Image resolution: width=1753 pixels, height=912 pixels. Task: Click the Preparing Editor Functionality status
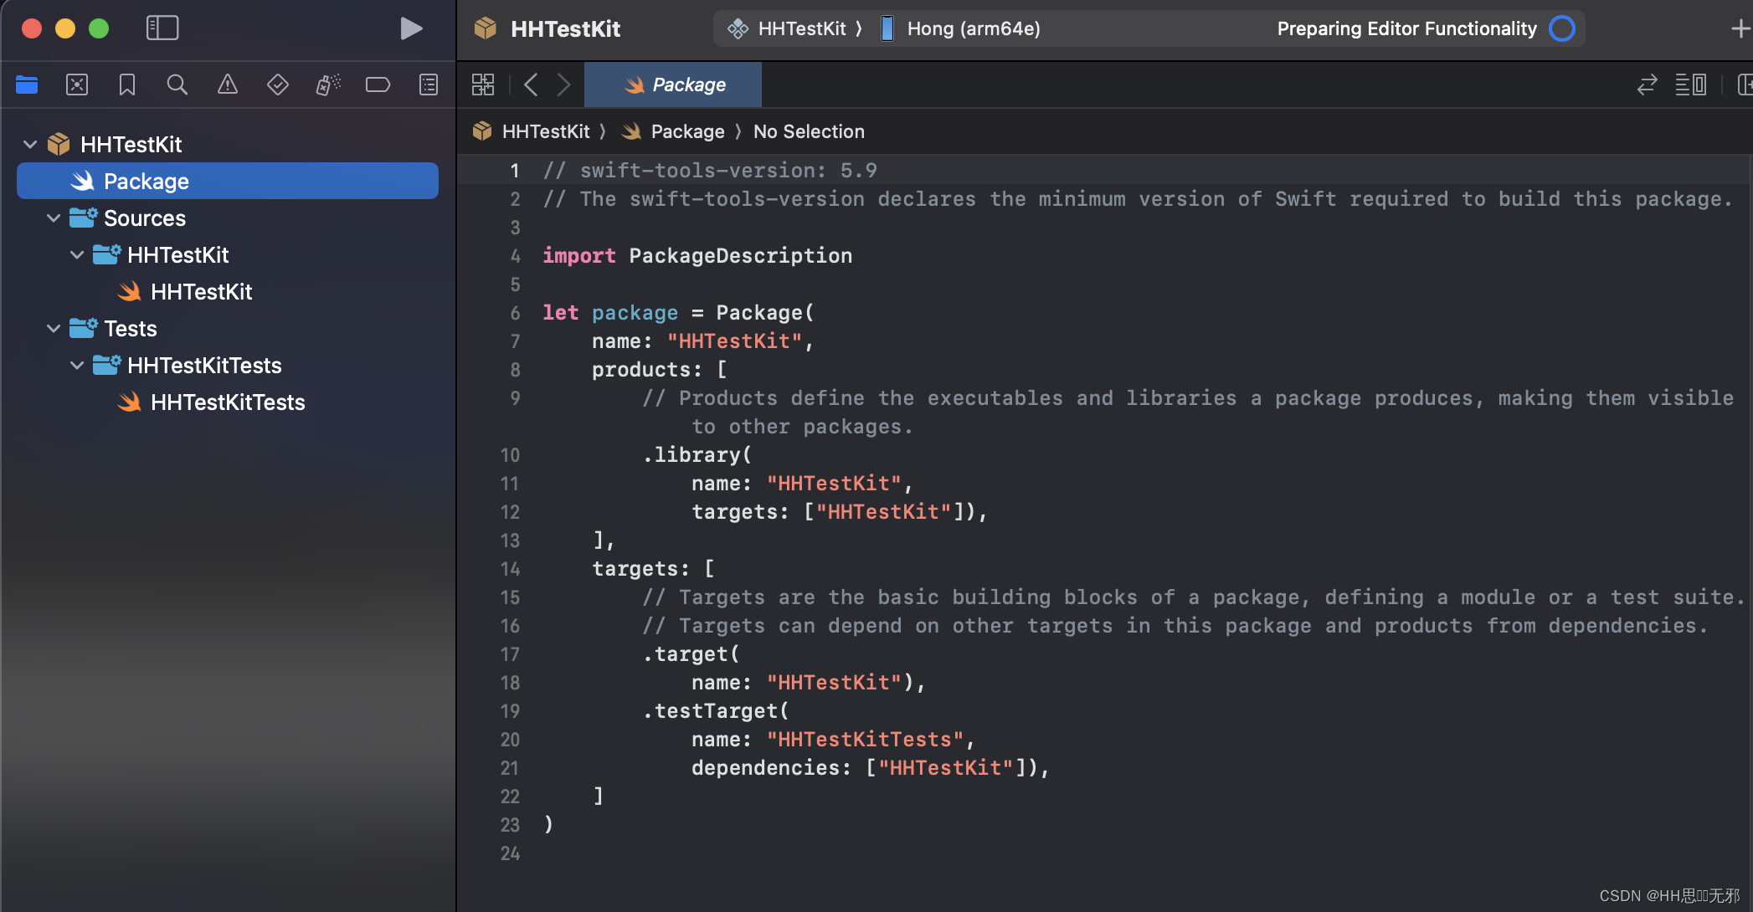tap(1407, 28)
